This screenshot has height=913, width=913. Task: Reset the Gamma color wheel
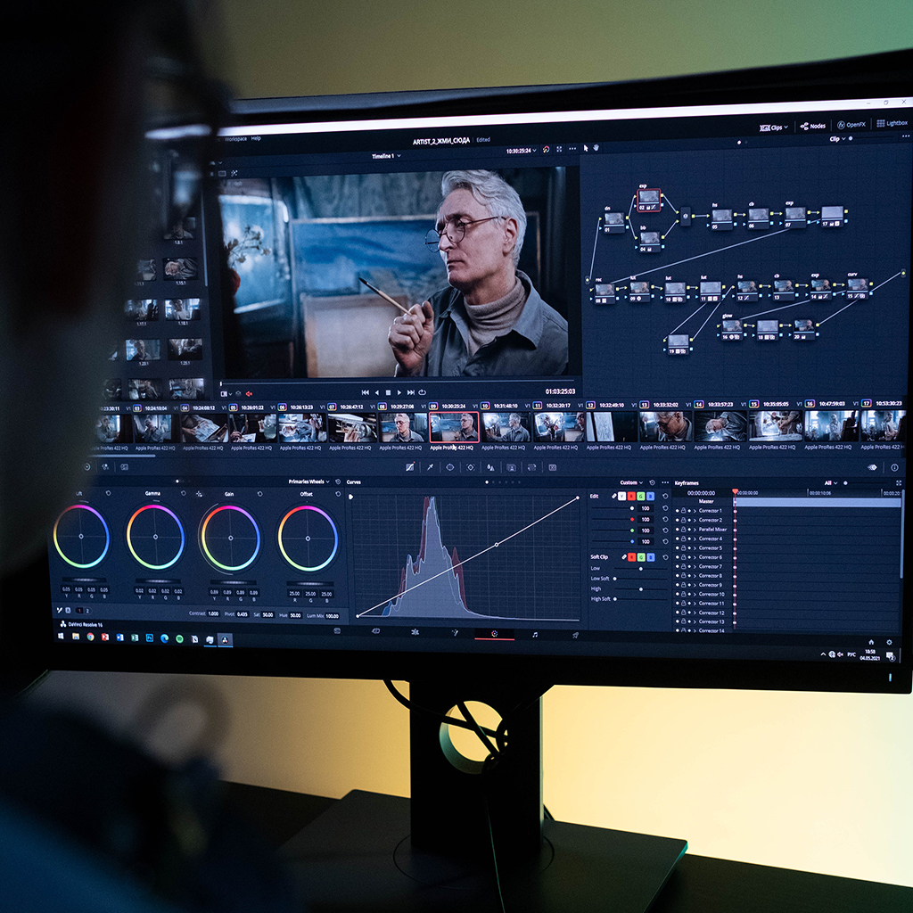tap(184, 493)
